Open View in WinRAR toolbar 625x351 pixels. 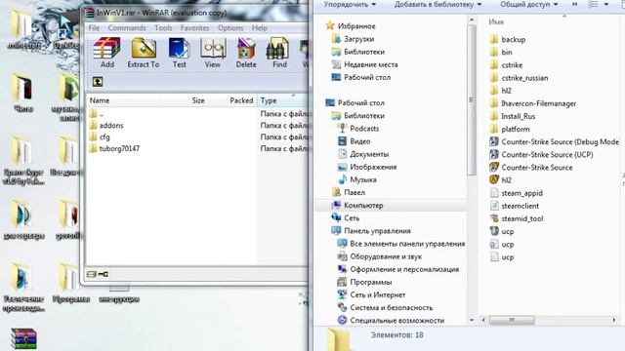tap(213, 53)
